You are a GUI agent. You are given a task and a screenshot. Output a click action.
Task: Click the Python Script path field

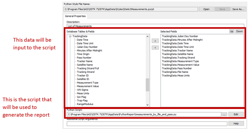tap(144, 114)
